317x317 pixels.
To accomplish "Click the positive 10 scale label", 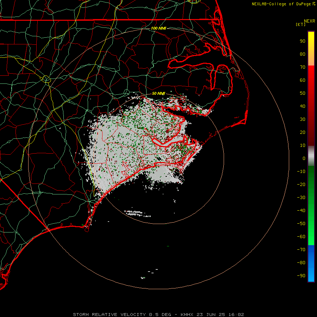I will tap(303, 145).
